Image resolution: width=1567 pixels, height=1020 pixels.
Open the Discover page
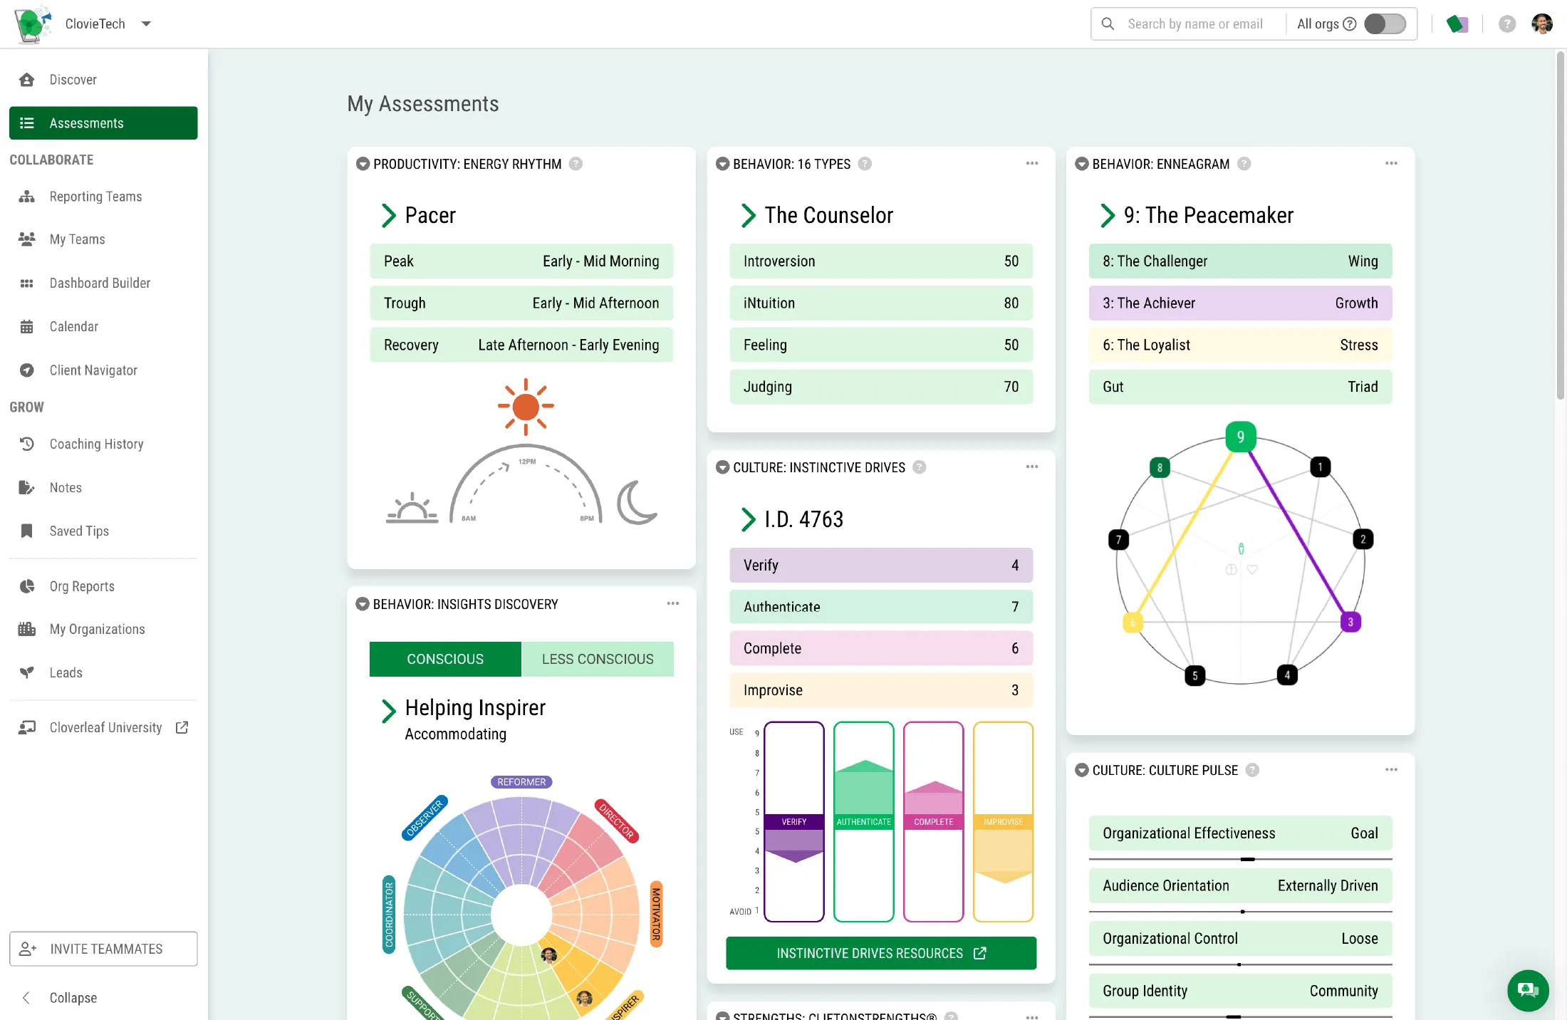click(x=73, y=80)
